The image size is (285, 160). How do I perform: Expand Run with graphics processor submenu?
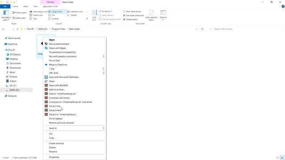pyautogui.click(x=74, y=56)
